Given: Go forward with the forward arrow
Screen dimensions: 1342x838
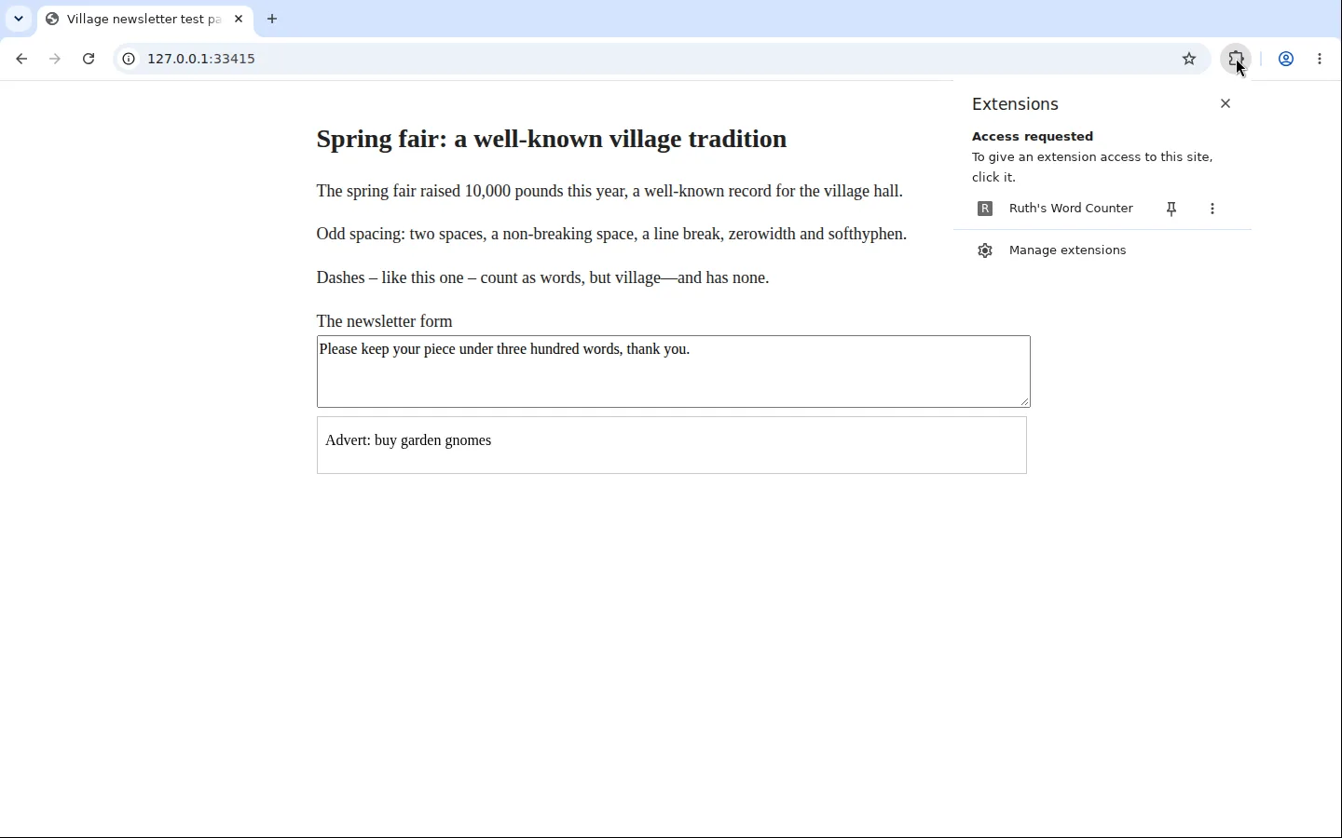Looking at the screenshot, I should click(x=55, y=60).
